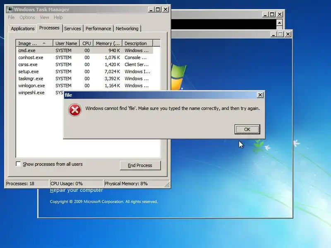Close the Windows Task Manager window

tap(165, 10)
